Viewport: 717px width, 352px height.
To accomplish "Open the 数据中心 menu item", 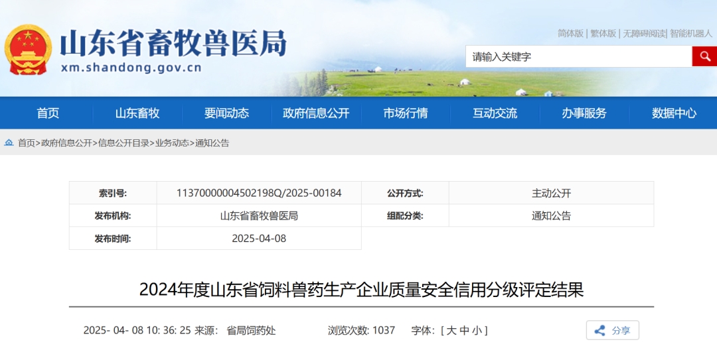I will (x=674, y=113).
